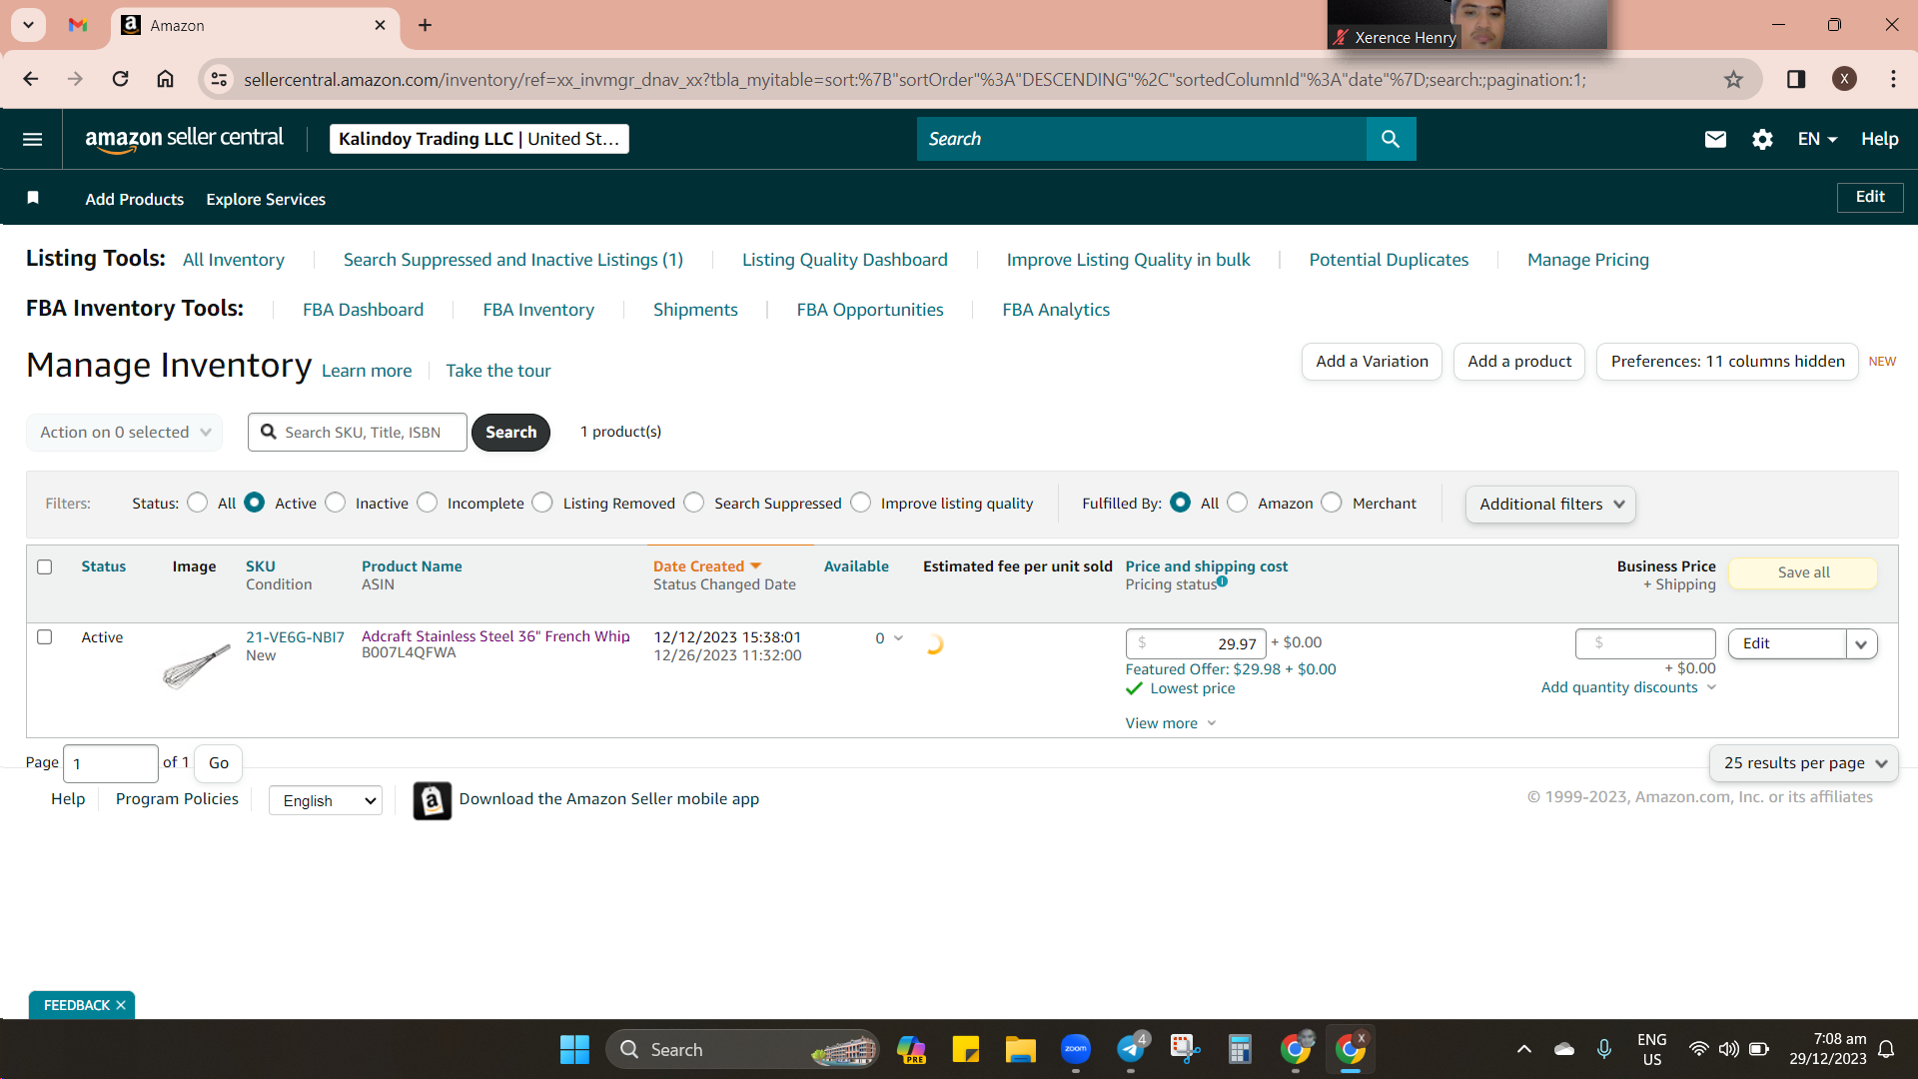Reload the current page
Image resolution: width=1918 pixels, height=1079 pixels.
coord(120,79)
